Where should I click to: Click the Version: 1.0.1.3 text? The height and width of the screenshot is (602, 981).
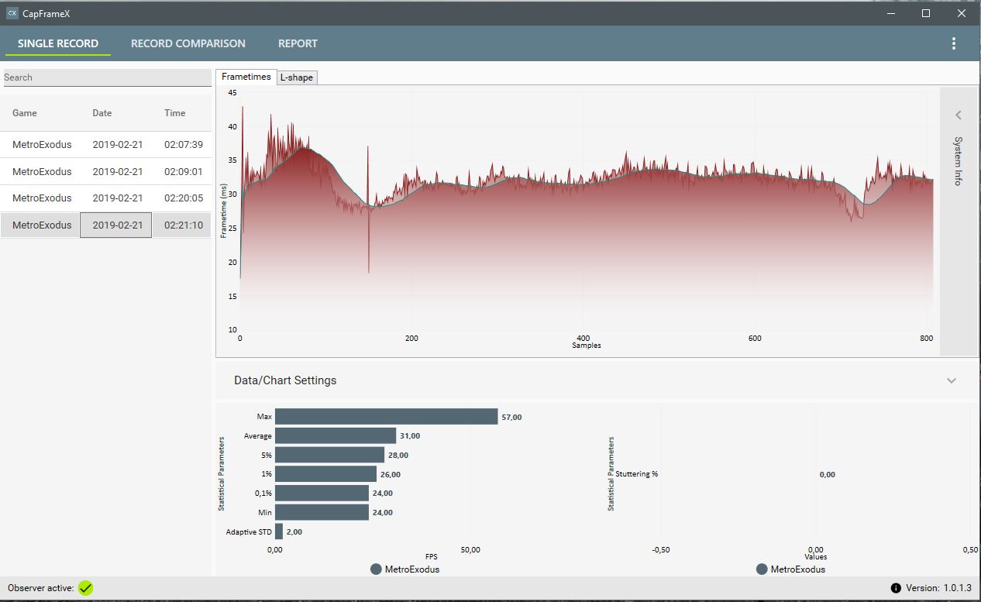(x=938, y=588)
